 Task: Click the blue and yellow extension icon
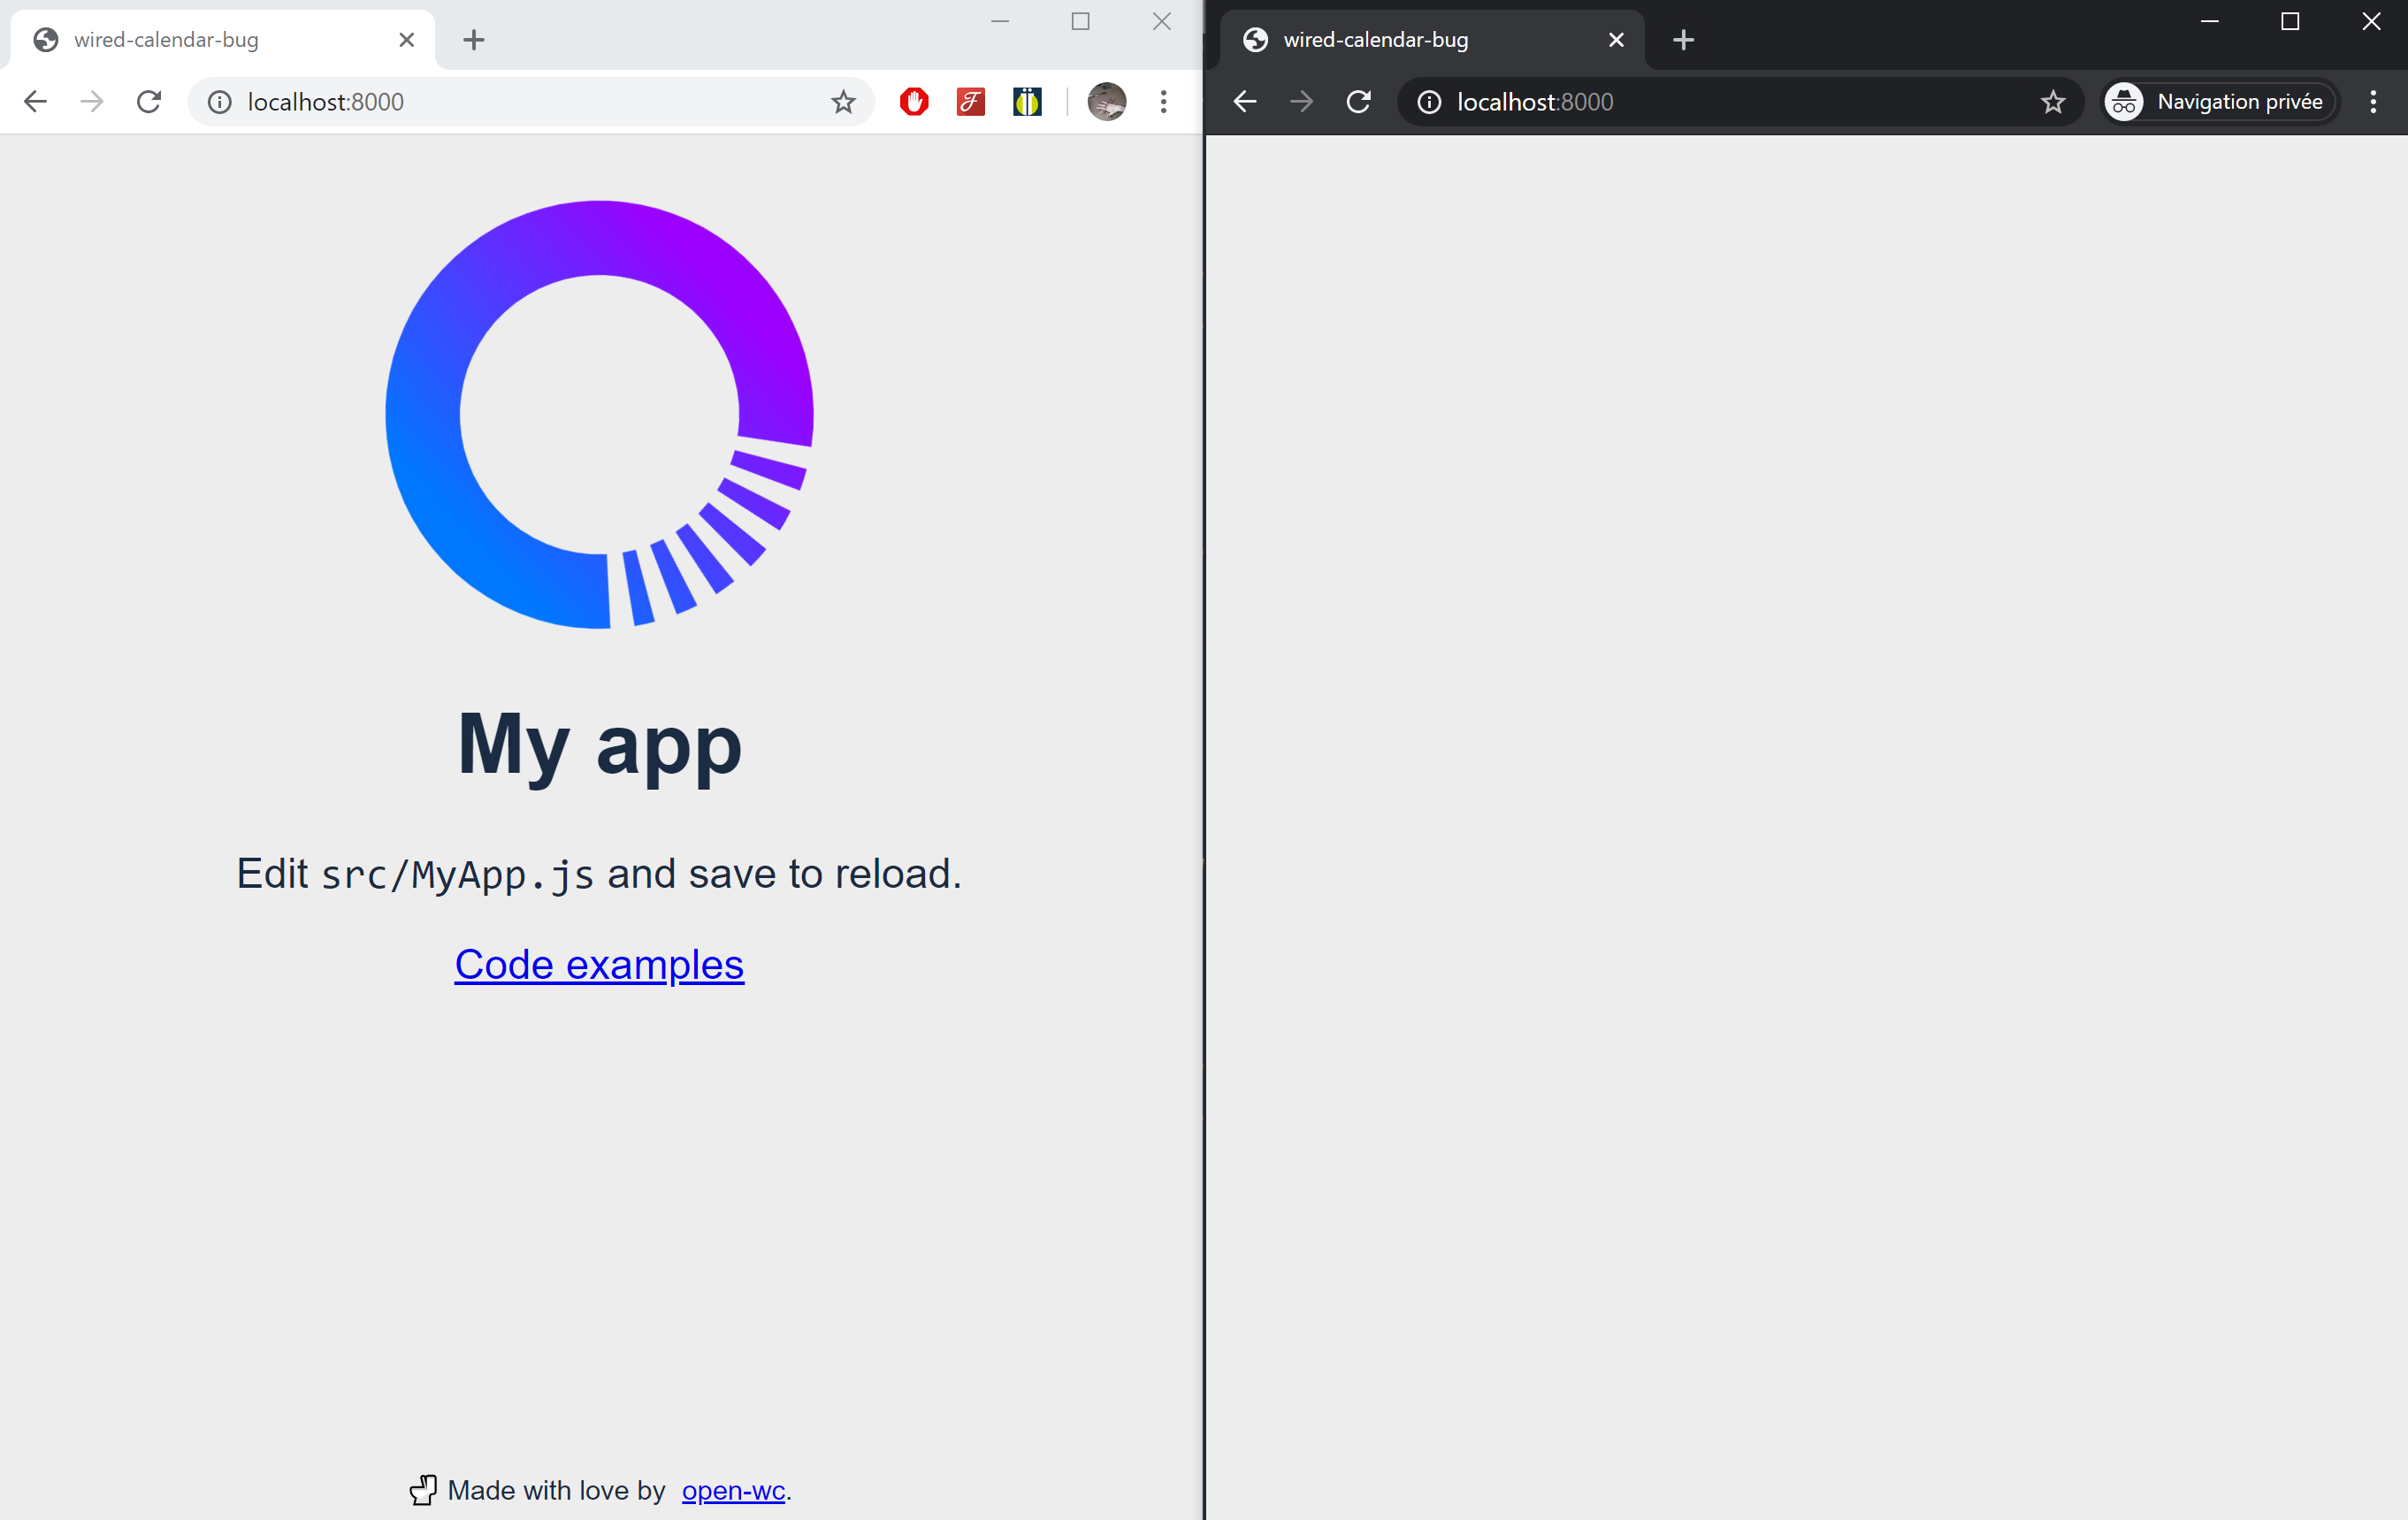coord(1027,102)
